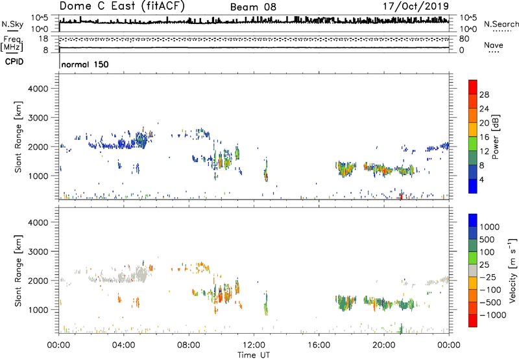Click the "Power [dB]" color bar title

(495, 137)
